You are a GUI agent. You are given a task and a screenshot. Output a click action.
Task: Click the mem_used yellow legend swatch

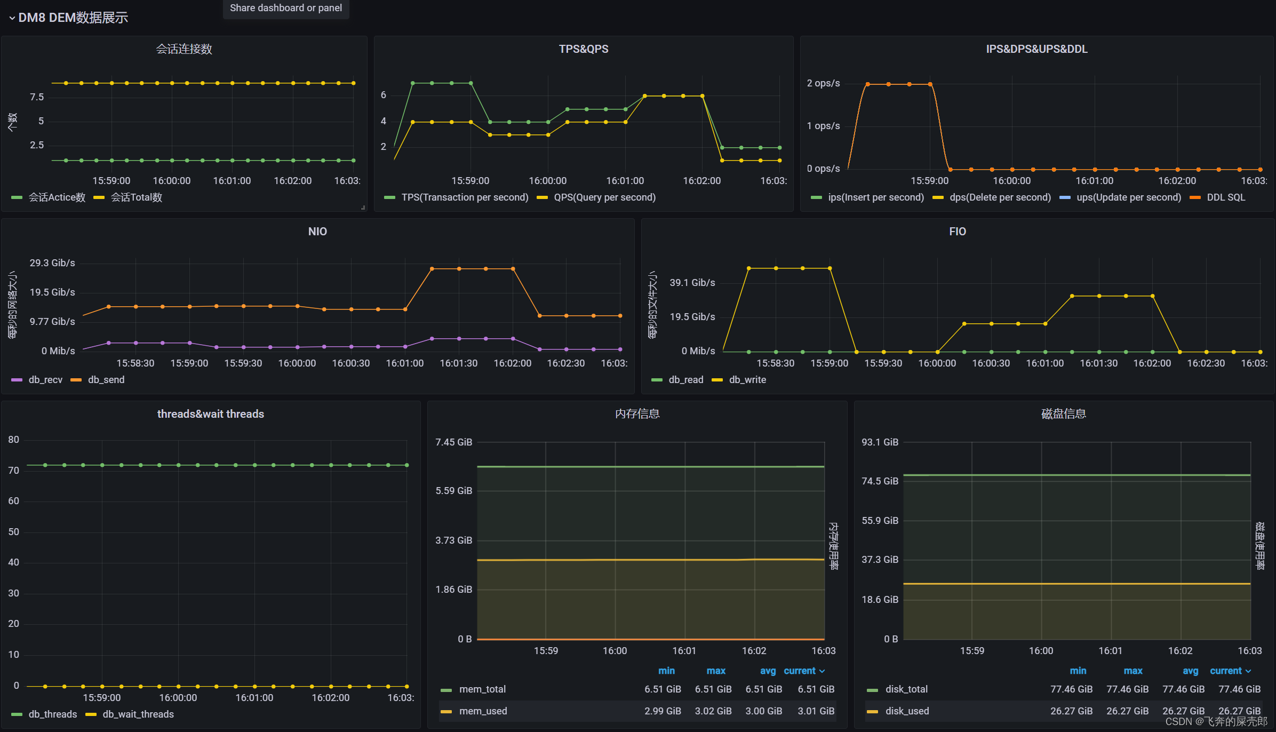[x=446, y=711]
